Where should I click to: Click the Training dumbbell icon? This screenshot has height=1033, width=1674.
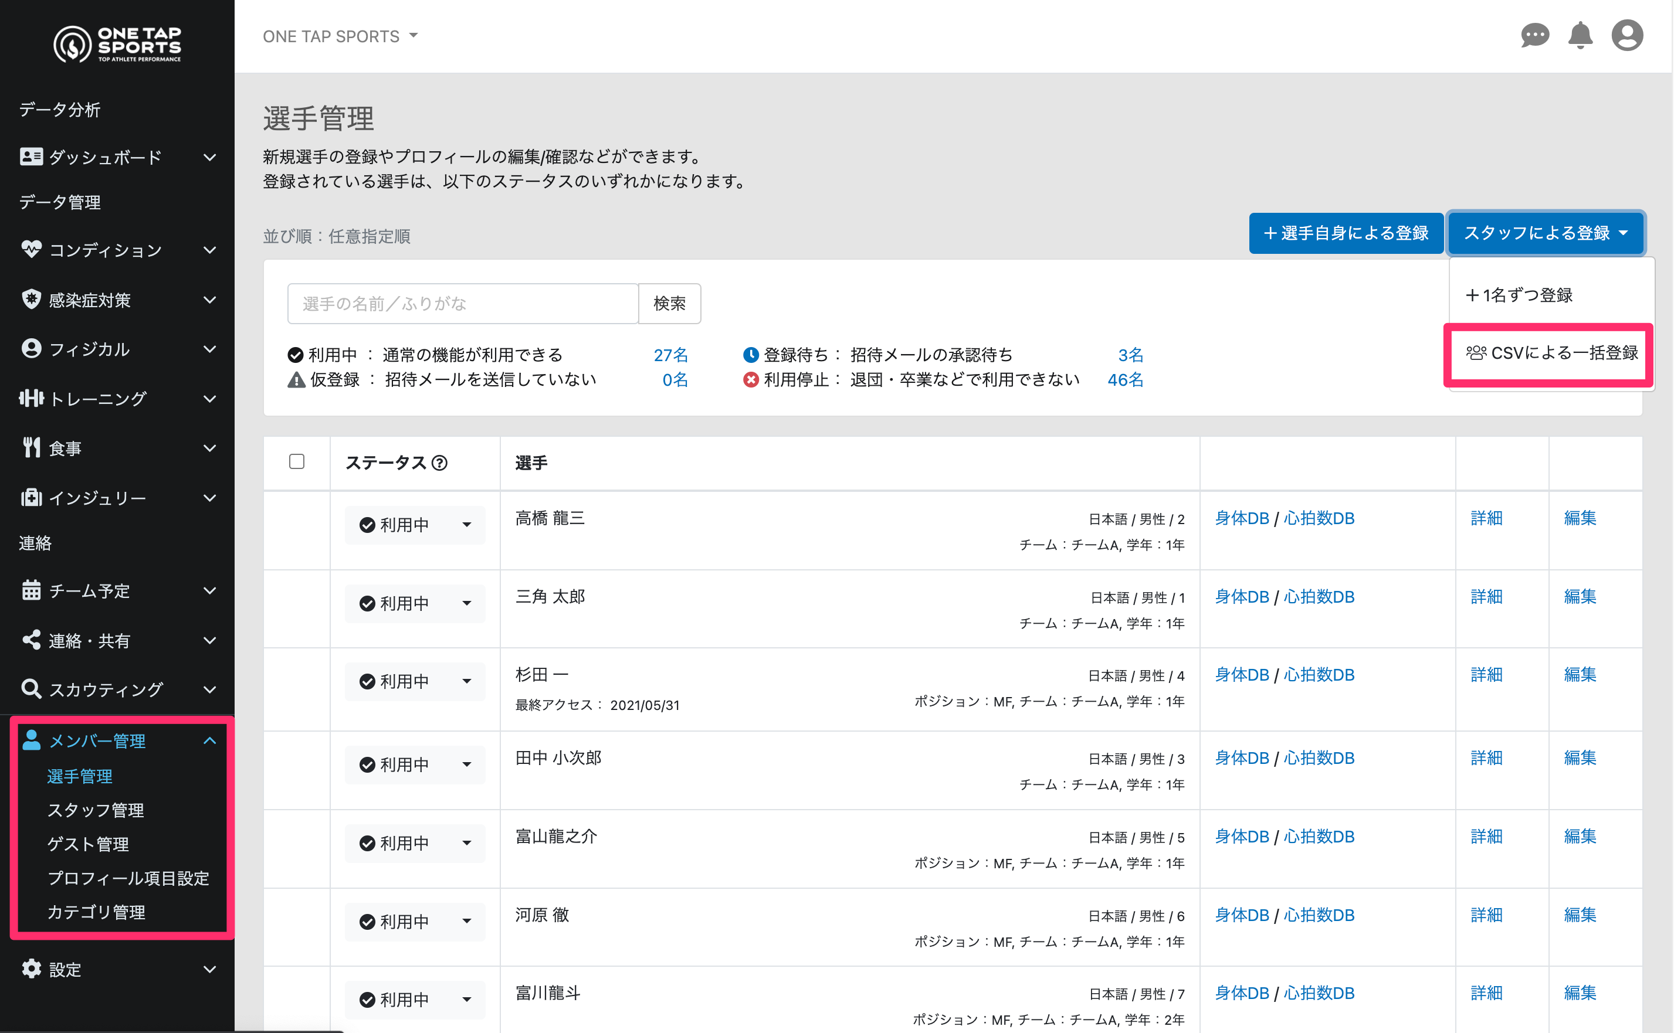tap(32, 397)
